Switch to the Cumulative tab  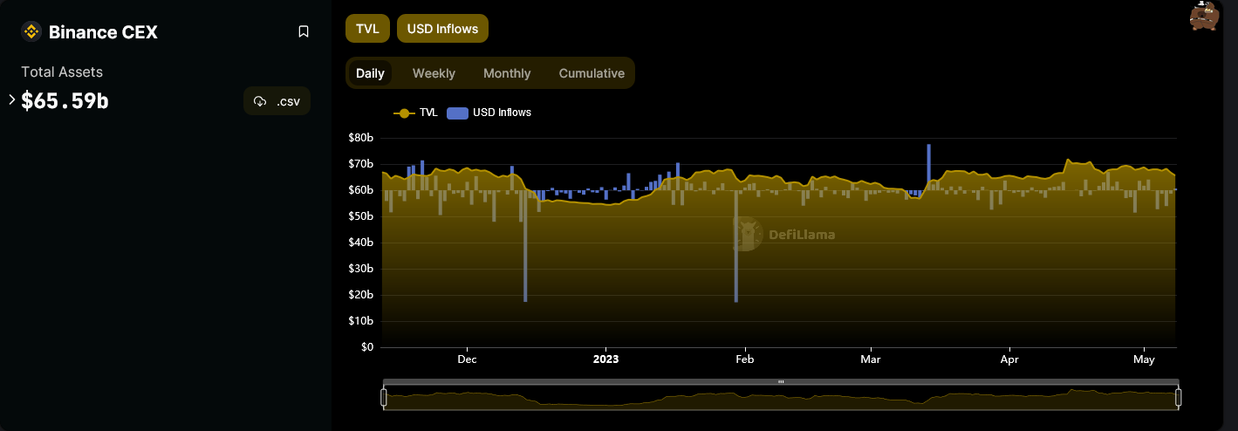[x=592, y=73]
